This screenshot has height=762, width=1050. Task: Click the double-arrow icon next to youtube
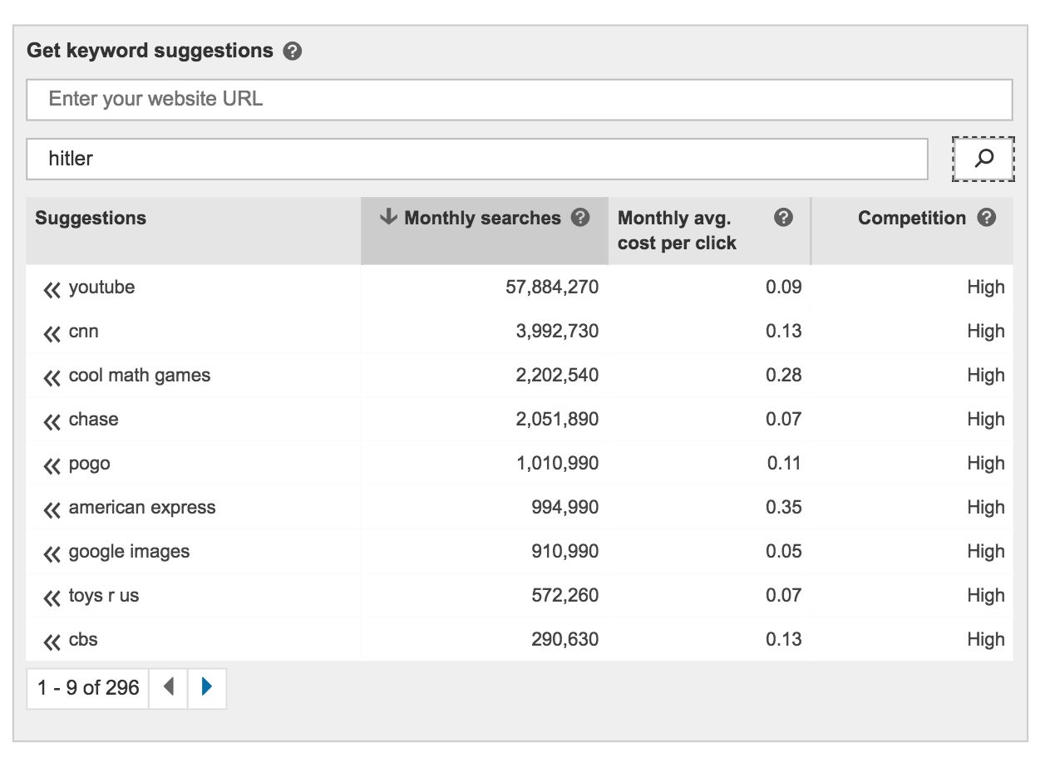tap(52, 289)
